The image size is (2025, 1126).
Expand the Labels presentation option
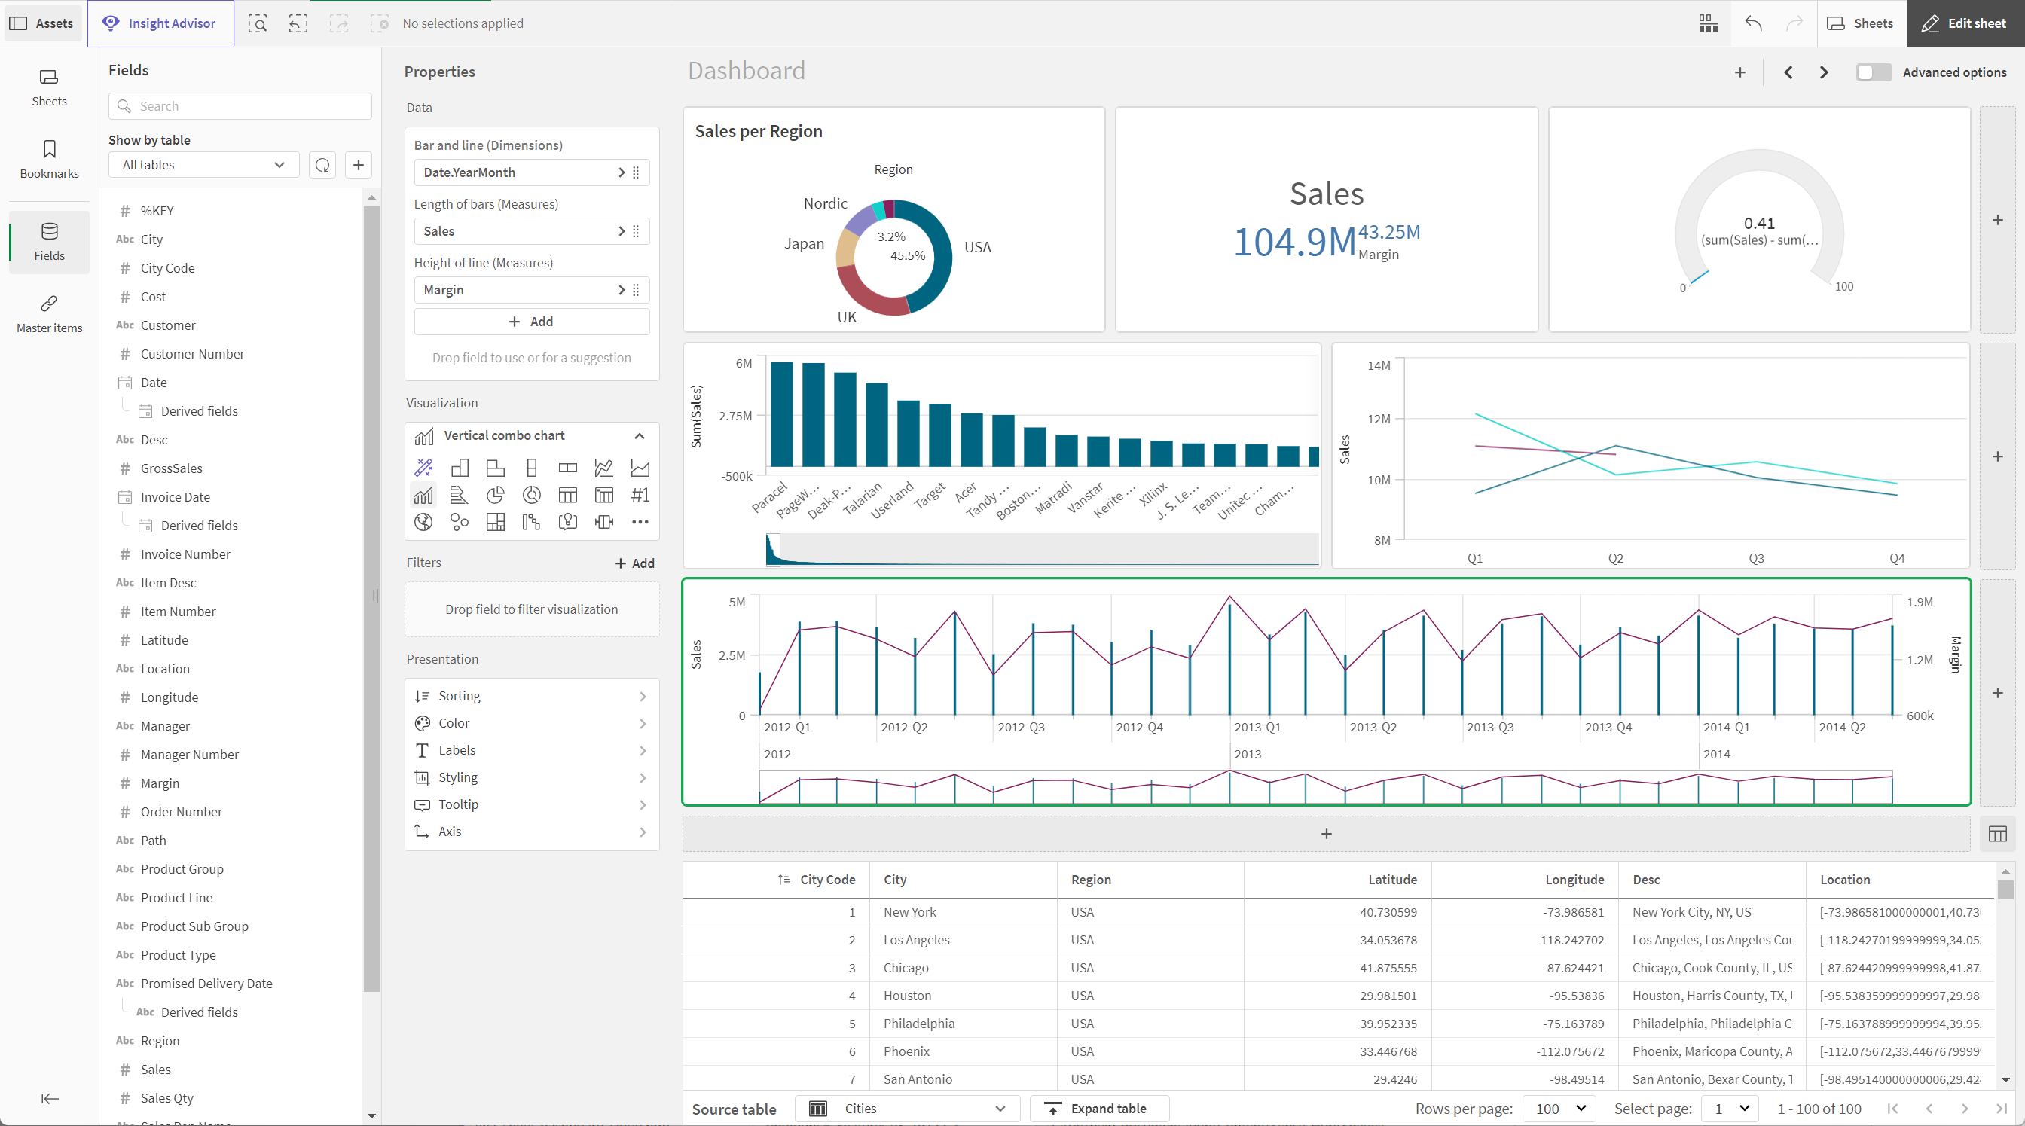point(533,750)
